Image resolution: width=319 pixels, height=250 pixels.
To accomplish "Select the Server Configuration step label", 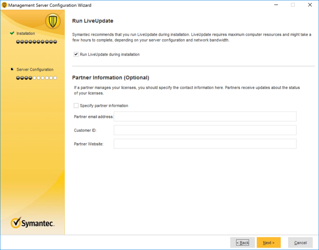I will click(x=35, y=70).
